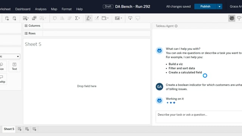Click the Totals sigma icon

tap(76, 18)
